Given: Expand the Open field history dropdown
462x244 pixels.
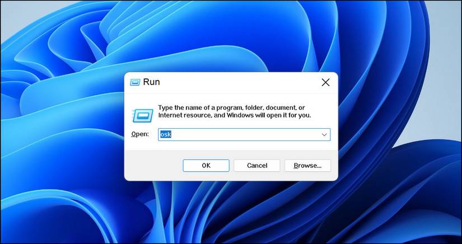Looking at the screenshot, I should point(324,134).
